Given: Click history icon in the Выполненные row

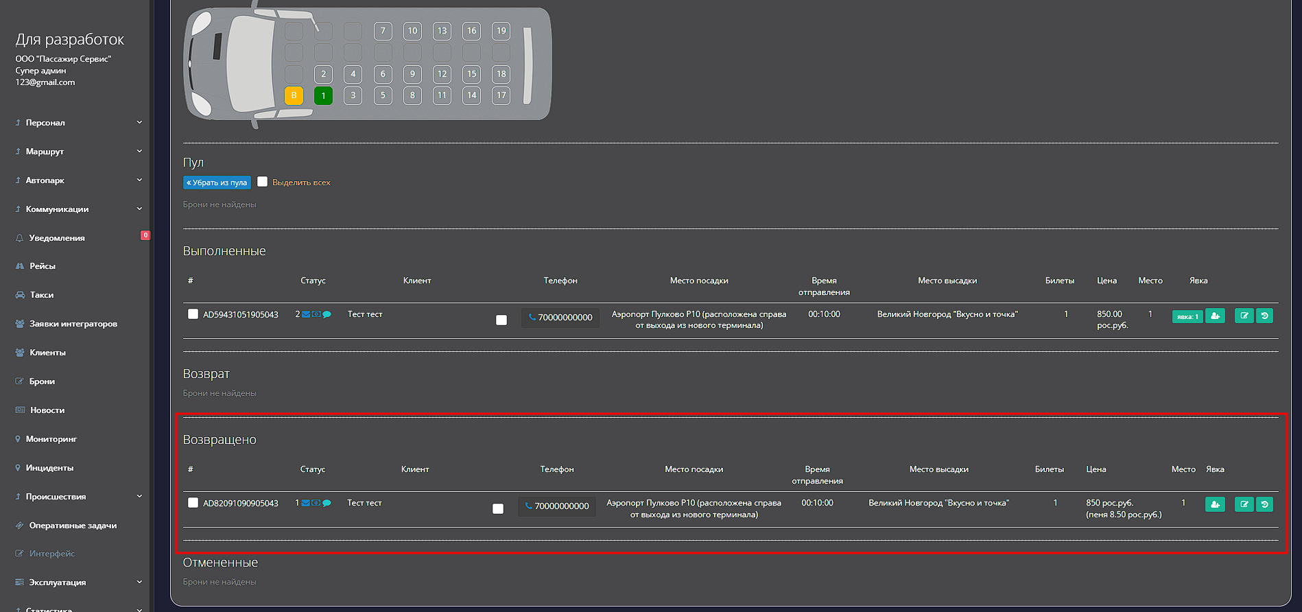Looking at the screenshot, I should [1264, 316].
